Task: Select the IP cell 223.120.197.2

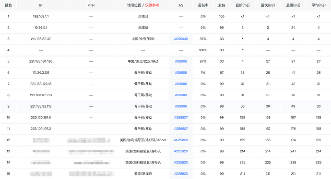Action: pos(41,129)
